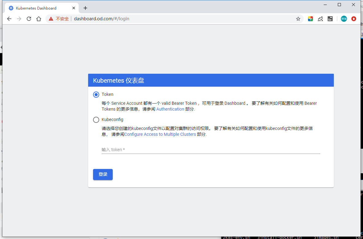Select the Token radio button
Viewport: 363px width, 239px height.
(x=96, y=95)
